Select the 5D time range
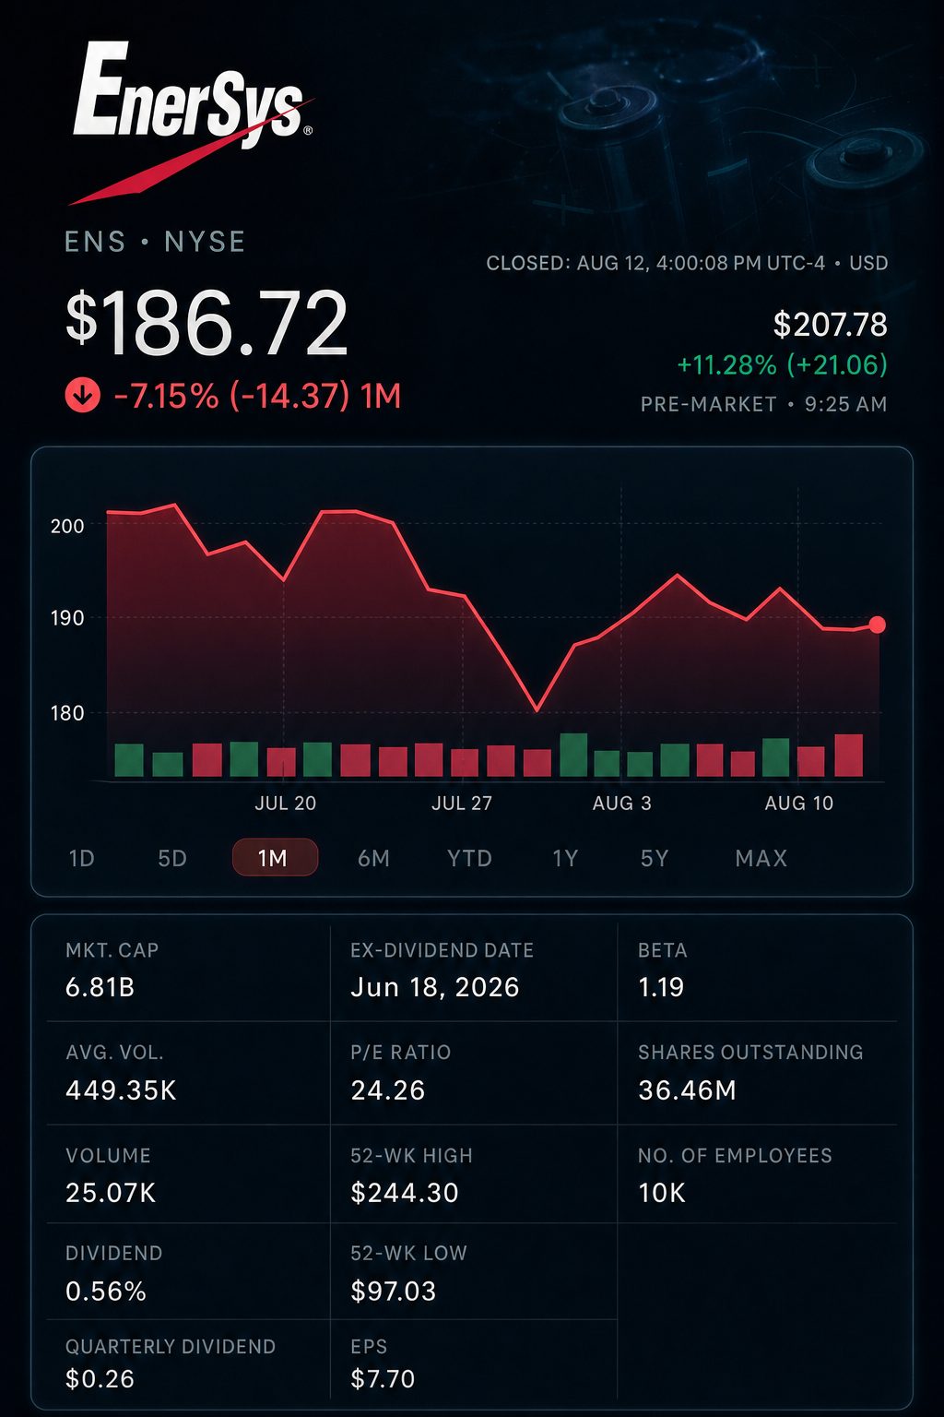Screen dimensions: 944x1417 [x=172, y=858]
